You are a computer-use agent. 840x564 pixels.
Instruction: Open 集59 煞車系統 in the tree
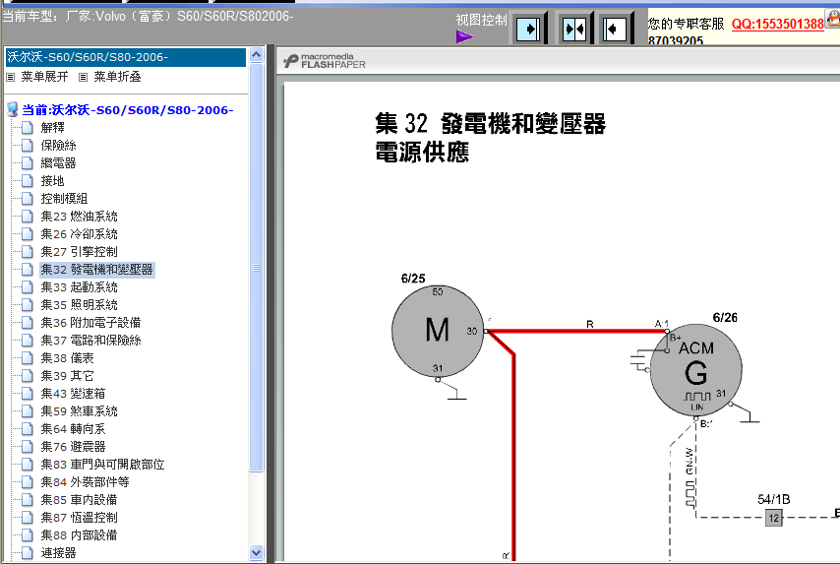80,410
